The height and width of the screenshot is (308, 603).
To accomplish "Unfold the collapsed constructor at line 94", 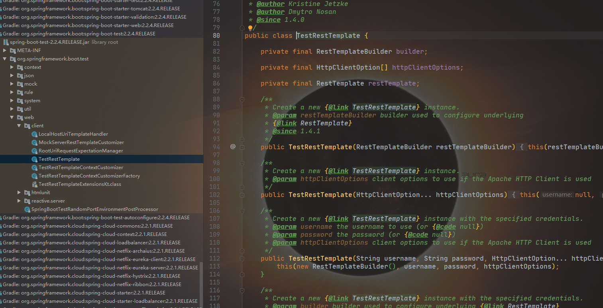I will coord(242,147).
